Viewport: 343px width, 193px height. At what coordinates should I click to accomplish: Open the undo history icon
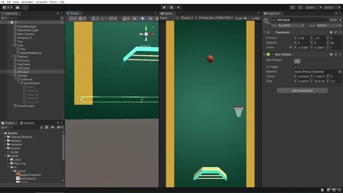292,8
